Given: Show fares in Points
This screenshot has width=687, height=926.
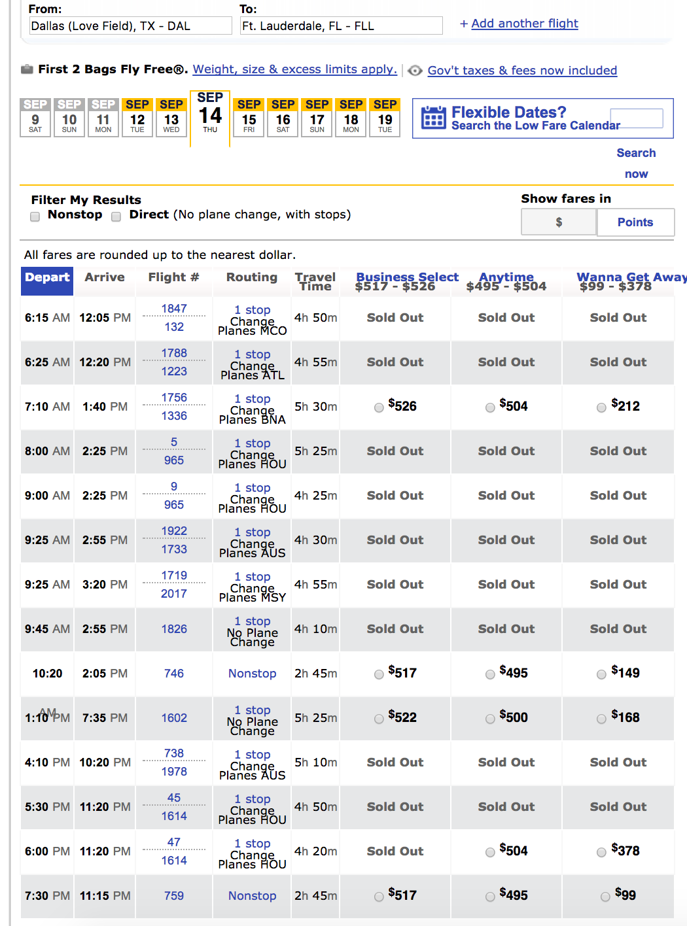Looking at the screenshot, I should click(635, 222).
